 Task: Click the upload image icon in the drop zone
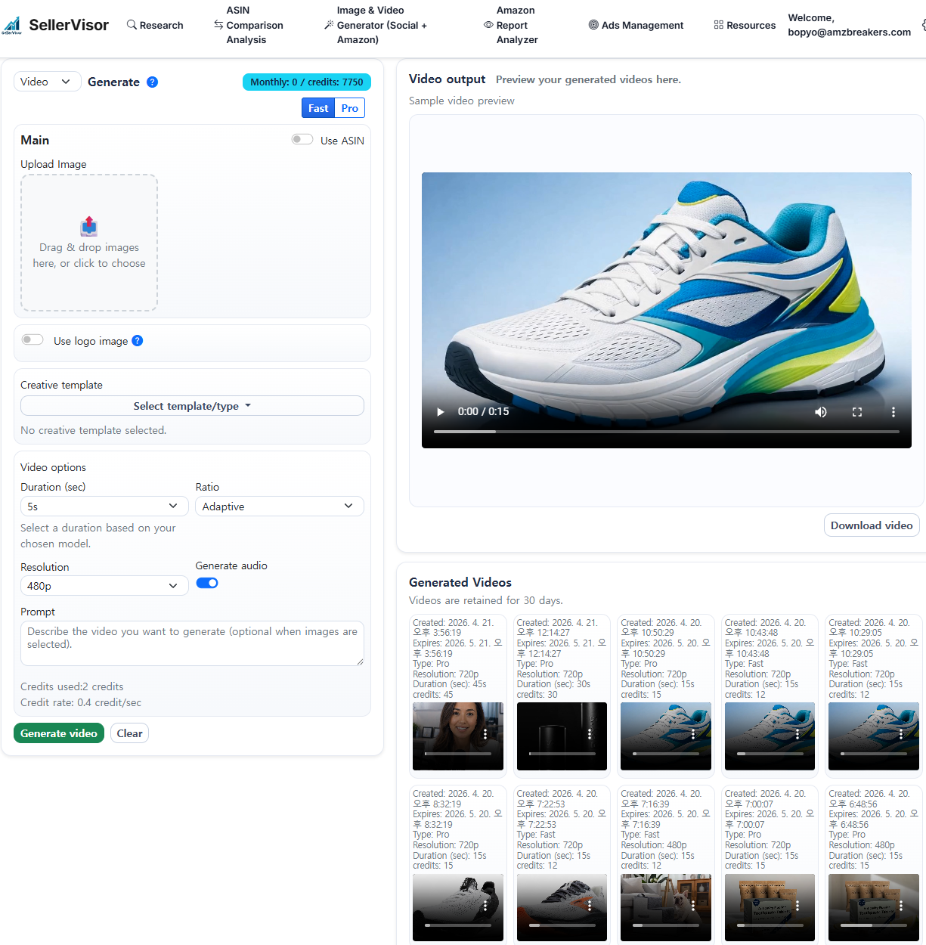tap(89, 226)
